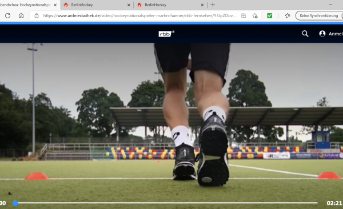Click the user account avatar icon
Image resolution: width=343 pixels, height=209 pixels.
click(x=322, y=34)
